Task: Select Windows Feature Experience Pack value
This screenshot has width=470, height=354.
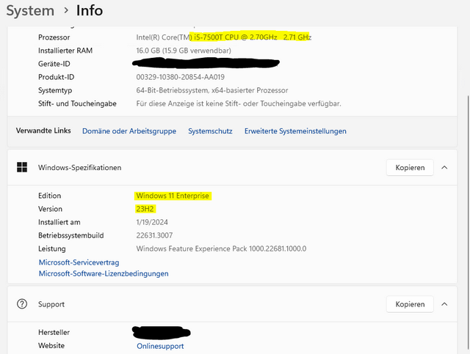Action: point(221,248)
